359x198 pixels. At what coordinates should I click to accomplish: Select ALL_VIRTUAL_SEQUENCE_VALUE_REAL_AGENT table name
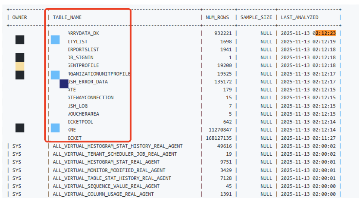[x=106, y=186]
